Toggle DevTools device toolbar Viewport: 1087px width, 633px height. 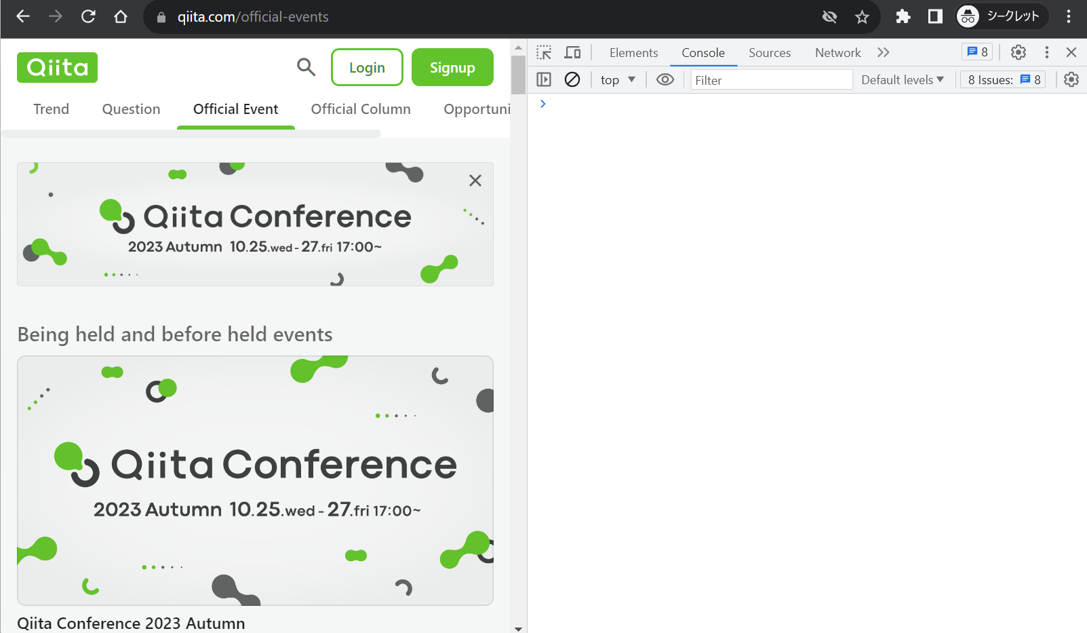pos(573,52)
